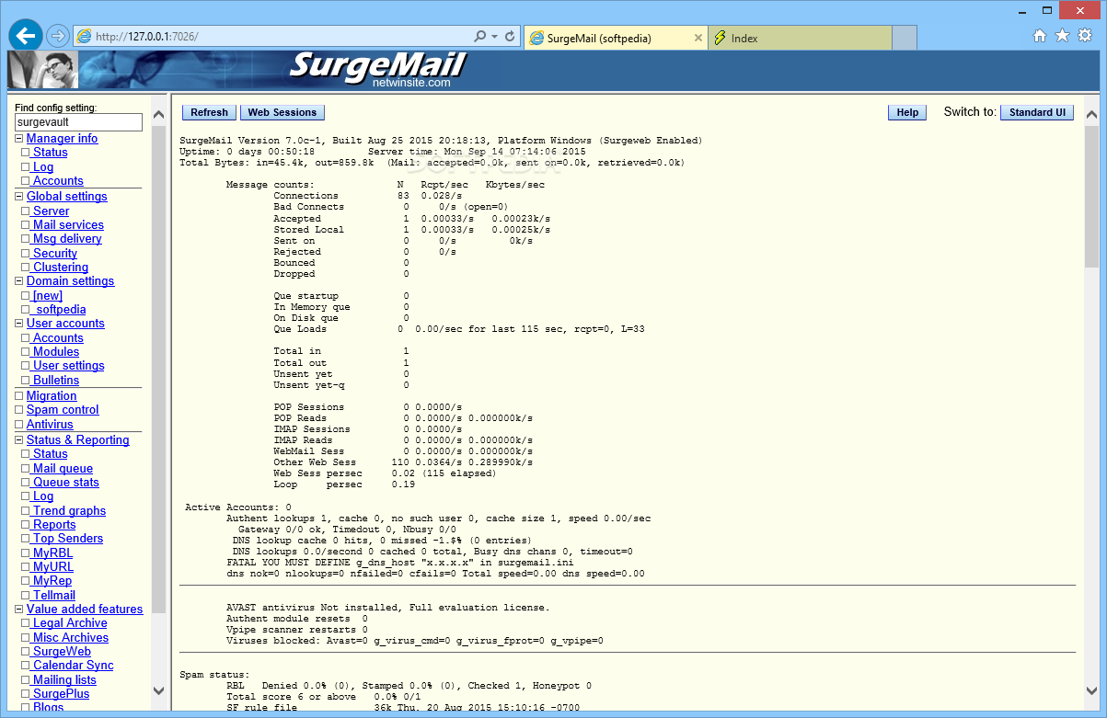Image resolution: width=1107 pixels, height=718 pixels.
Task: Click the box icon beside Mailing lists
Action: pyautogui.click(x=26, y=680)
